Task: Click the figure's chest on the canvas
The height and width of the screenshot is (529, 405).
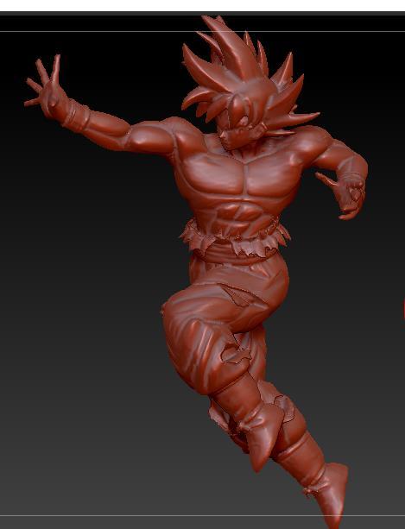Action: point(241,177)
